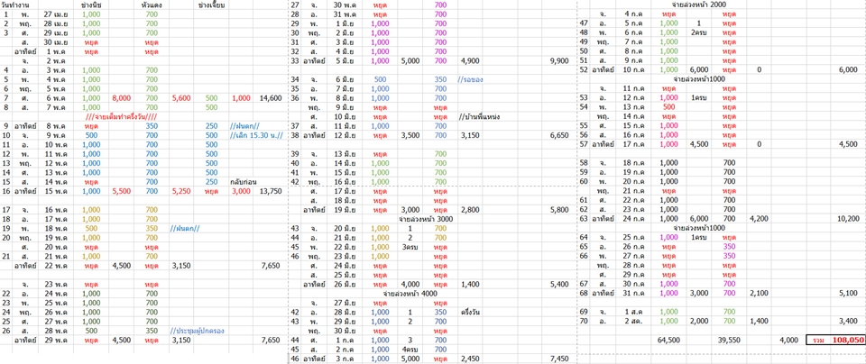
Task: Select the จ่ายล่วงหน้า 4000 label
Action: coord(410,294)
